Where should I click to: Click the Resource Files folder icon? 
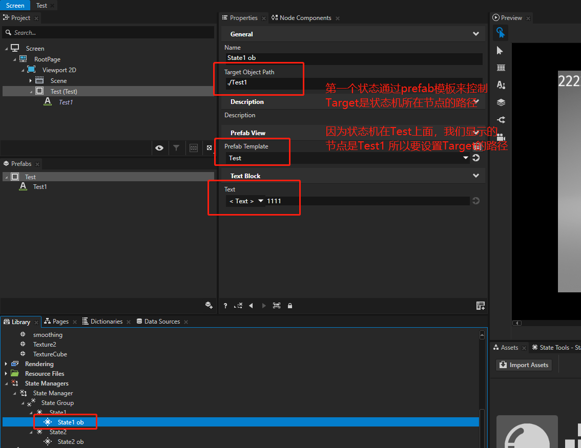click(15, 373)
